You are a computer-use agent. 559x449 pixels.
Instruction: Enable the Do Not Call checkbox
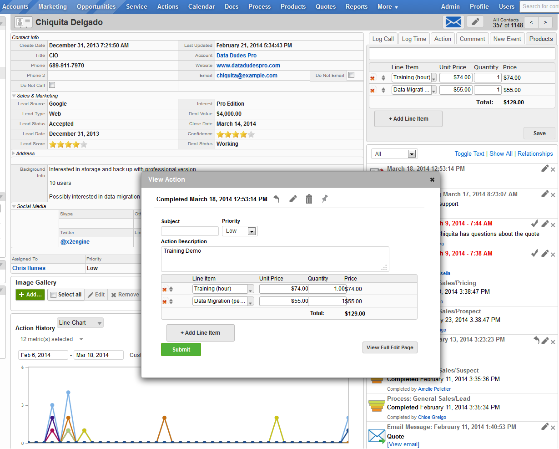coord(52,85)
